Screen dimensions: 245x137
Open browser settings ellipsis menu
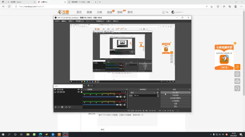click(x=241, y=6)
